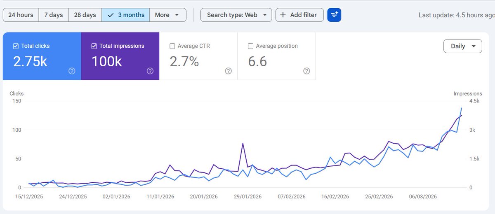Screen dimensions: 495x214
Task: Open the Daily granularity dropdown
Action: click(x=463, y=46)
